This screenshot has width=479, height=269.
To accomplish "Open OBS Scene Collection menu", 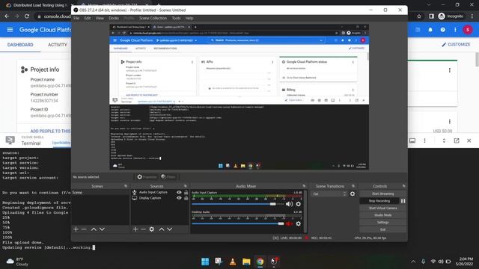I will 153,18.
